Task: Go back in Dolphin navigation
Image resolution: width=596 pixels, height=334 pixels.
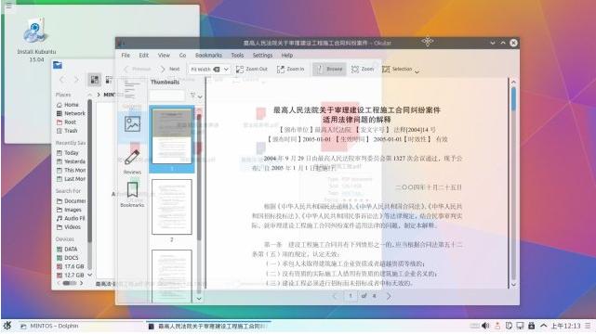Action: (x=62, y=80)
